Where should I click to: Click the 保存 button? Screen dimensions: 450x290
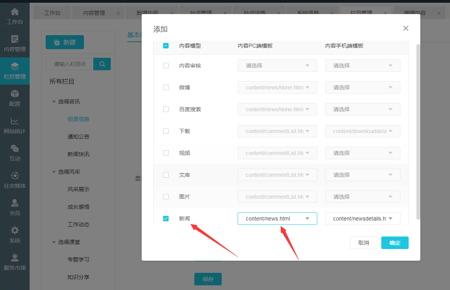tap(208, 279)
